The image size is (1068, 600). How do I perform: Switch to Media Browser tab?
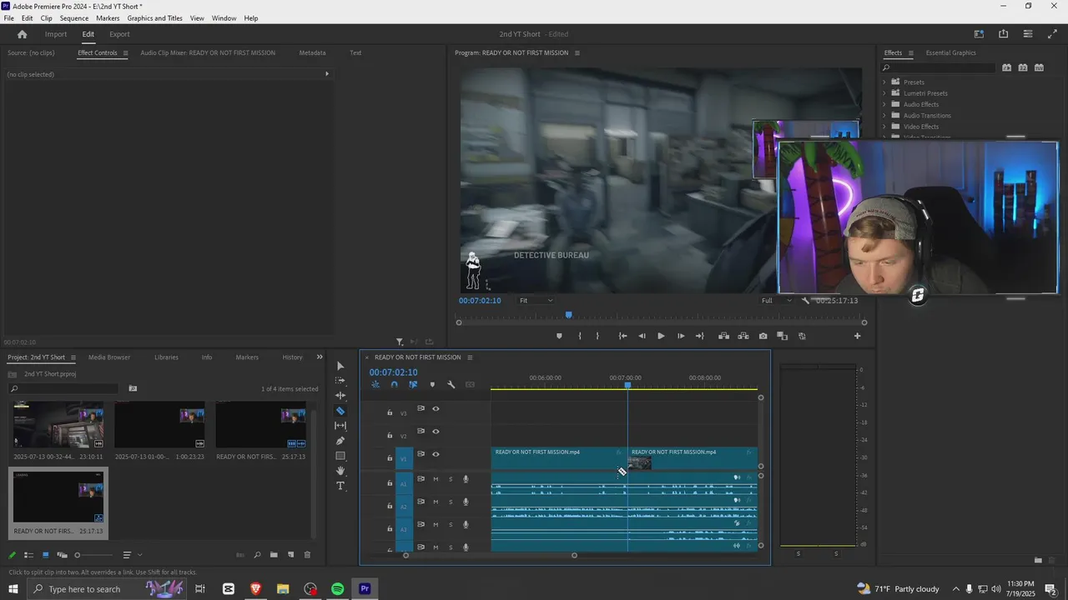[109, 357]
